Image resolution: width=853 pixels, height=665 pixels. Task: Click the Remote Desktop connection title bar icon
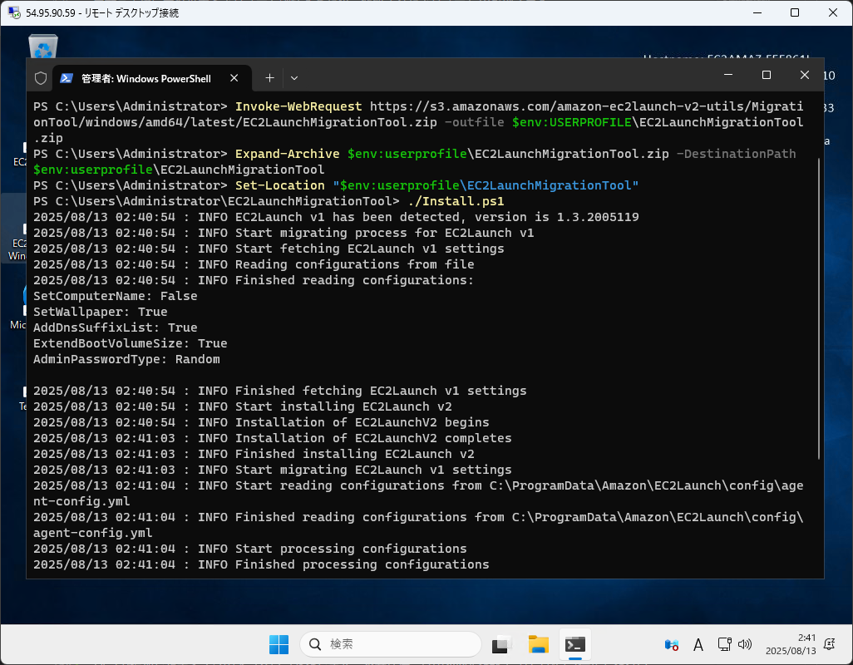tap(15, 13)
